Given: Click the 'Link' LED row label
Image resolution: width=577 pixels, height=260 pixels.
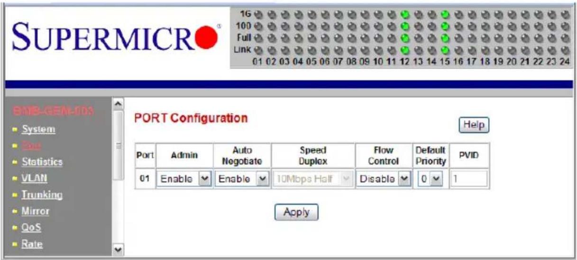Looking at the screenshot, I should coord(243,49).
